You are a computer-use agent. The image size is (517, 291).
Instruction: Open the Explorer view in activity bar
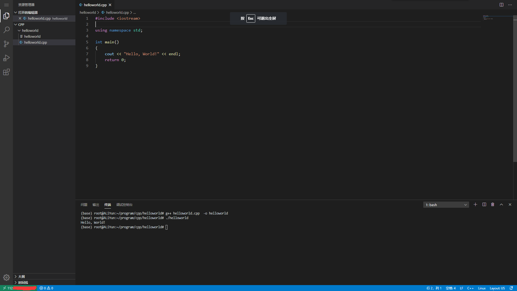click(x=6, y=16)
